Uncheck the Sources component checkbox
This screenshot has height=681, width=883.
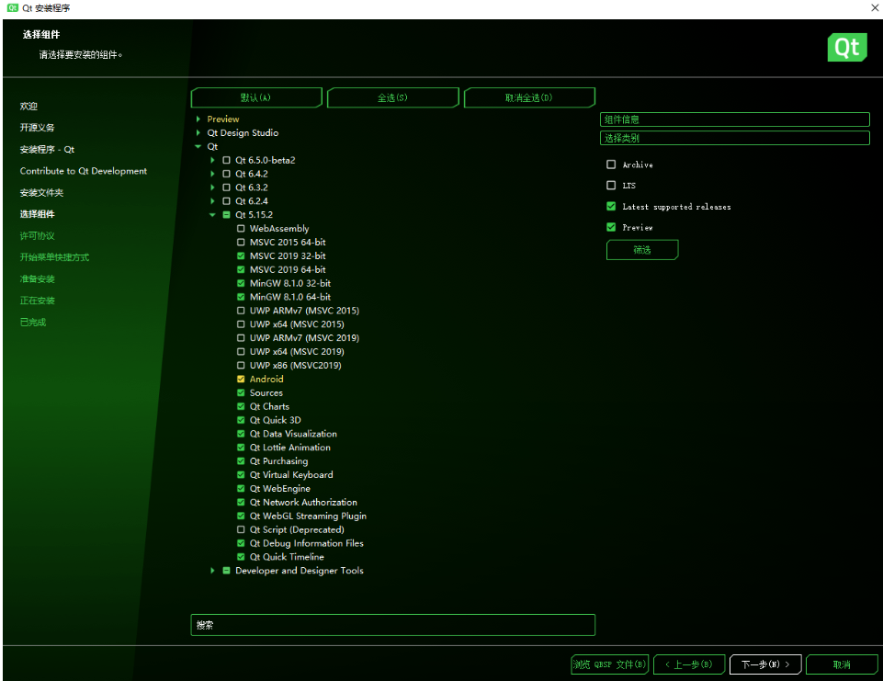241,392
